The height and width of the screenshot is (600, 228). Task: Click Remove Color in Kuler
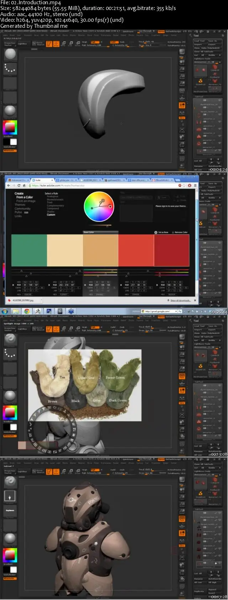[180, 232]
